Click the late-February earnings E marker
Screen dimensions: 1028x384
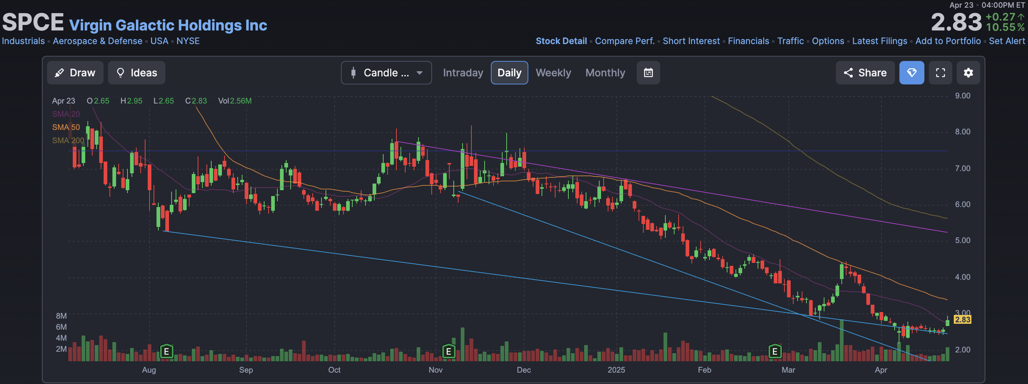pyautogui.click(x=774, y=351)
